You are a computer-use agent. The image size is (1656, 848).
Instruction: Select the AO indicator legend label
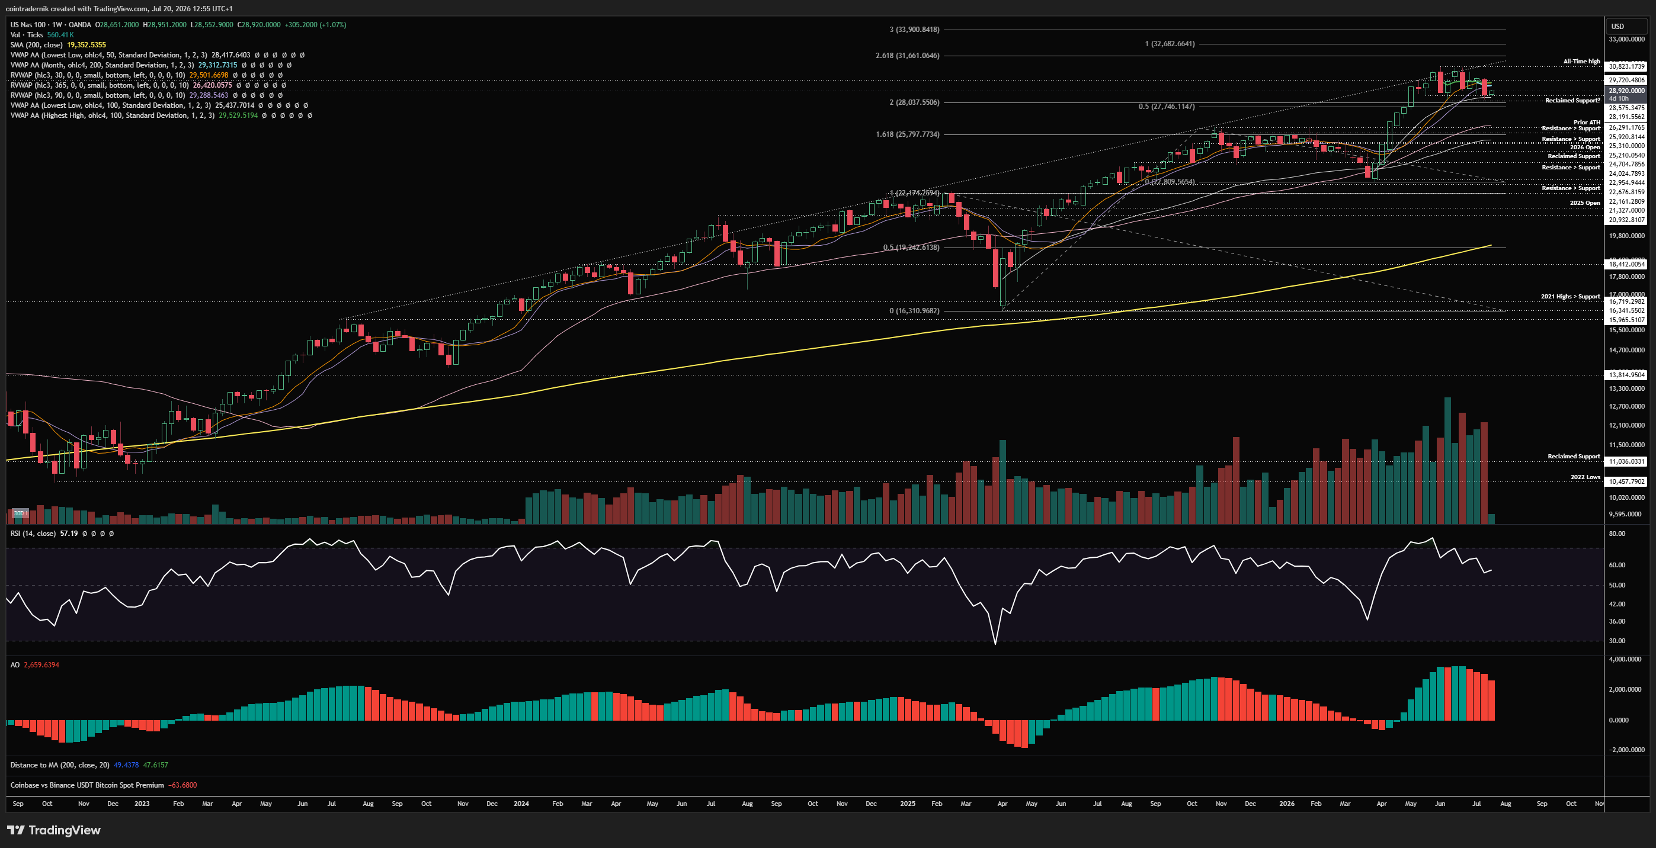click(15, 665)
